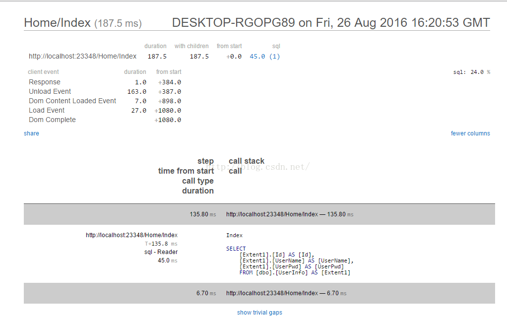Click the SELECT keyword in SQL query
This screenshot has width=507, height=323.
click(236, 248)
